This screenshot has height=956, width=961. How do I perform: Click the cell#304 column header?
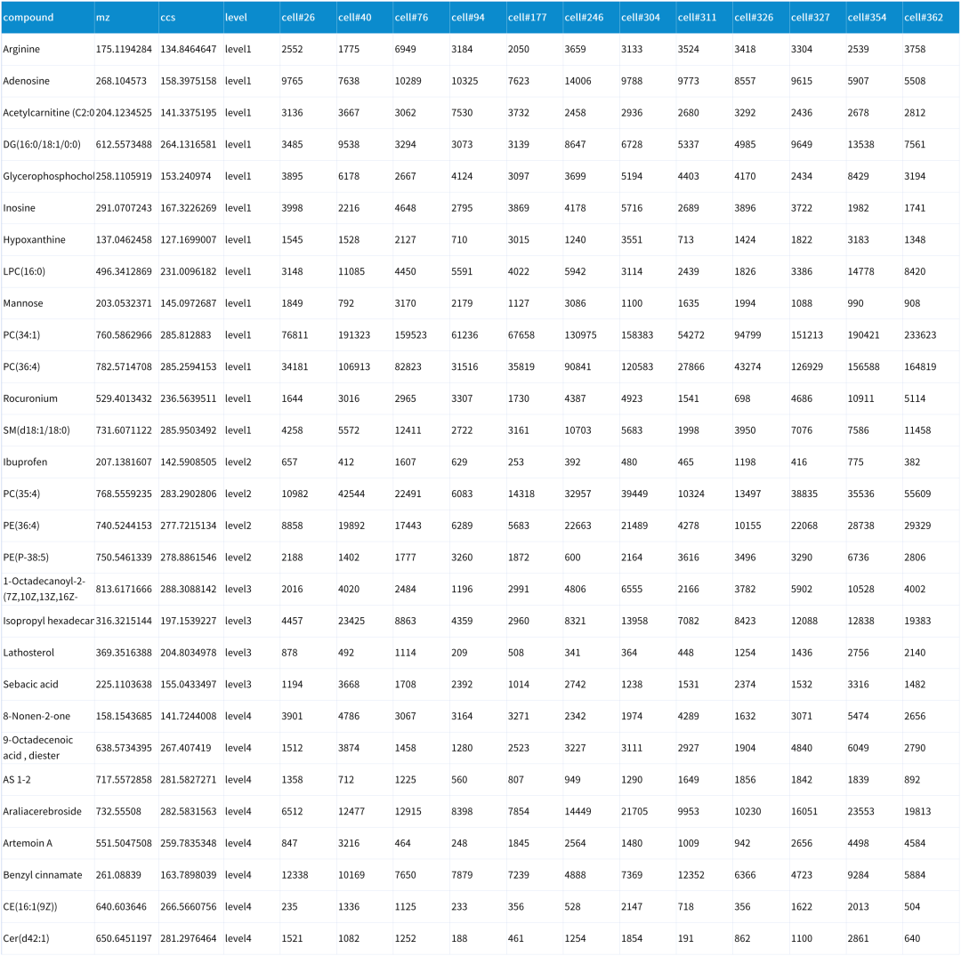tap(648, 17)
